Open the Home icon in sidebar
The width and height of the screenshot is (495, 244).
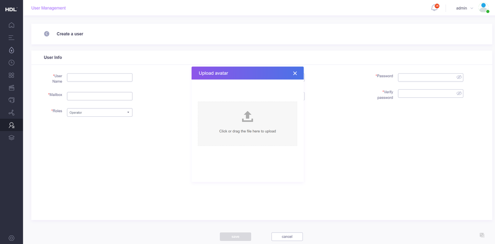12,25
